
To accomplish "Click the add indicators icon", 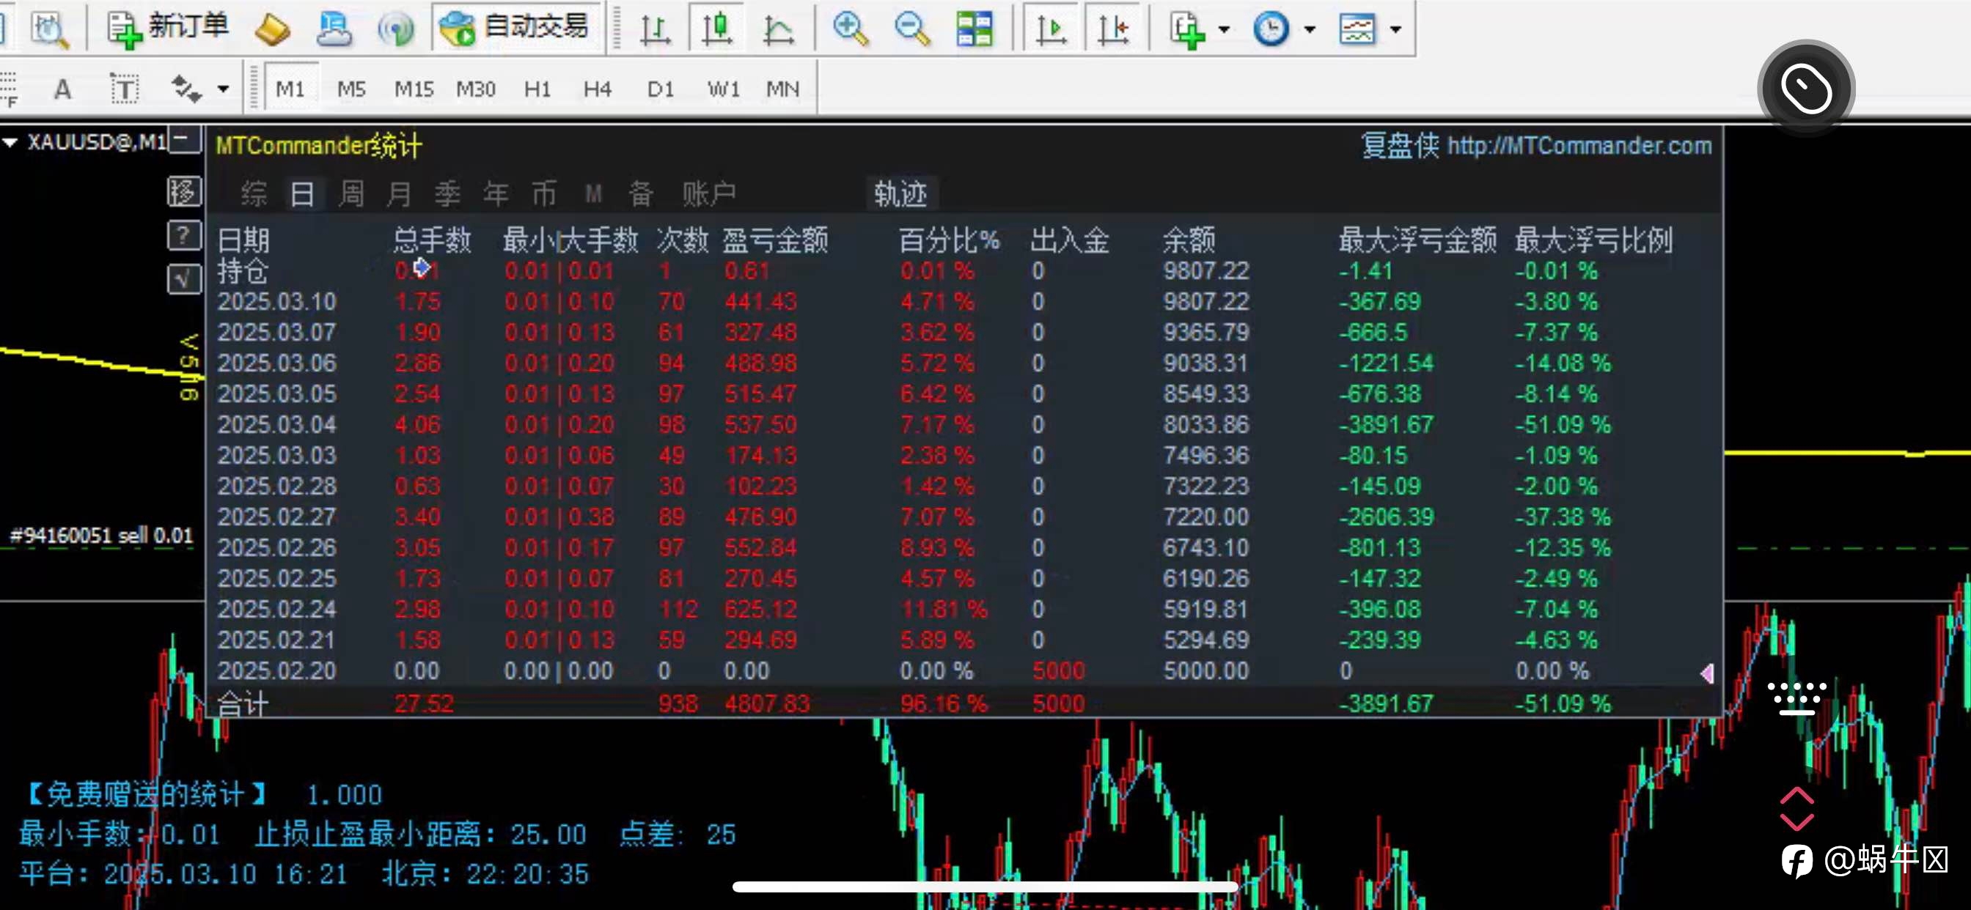I will 1186,30.
